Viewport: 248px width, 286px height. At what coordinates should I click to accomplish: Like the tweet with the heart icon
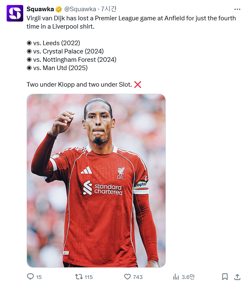tap(127, 277)
